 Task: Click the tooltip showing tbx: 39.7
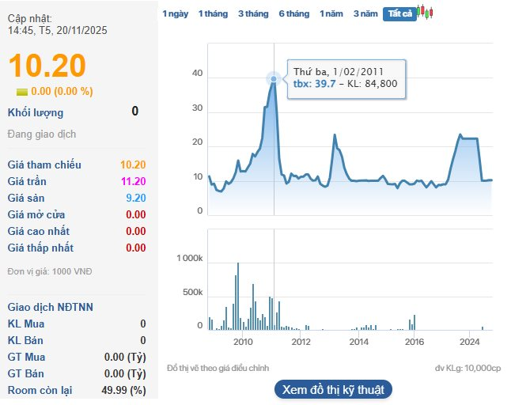(345, 78)
